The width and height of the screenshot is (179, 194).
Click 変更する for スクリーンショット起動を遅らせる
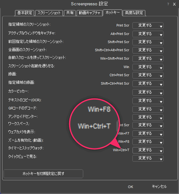pyautogui.click(x=145, y=67)
